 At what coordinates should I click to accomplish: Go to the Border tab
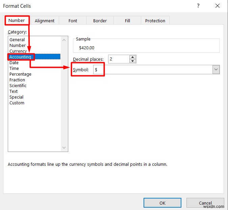(x=100, y=21)
